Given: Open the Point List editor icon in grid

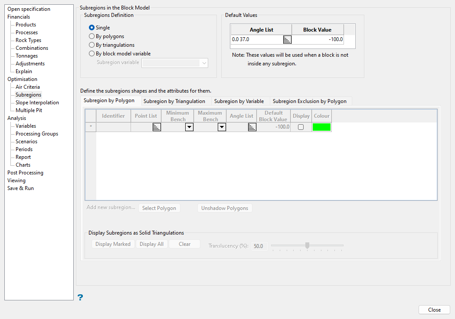Looking at the screenshot, I should (x=157, y=127).
